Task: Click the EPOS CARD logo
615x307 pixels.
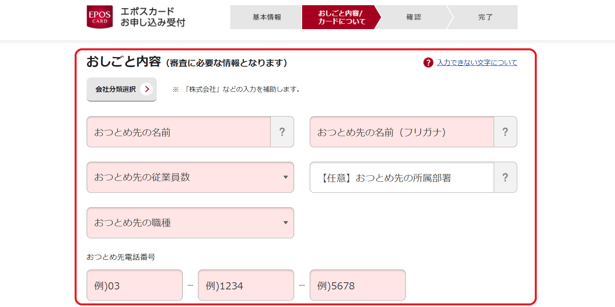Action: [x=100, y=17]
